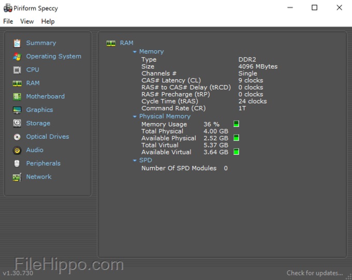Click the Memory Usage green indicator
This screenshot has height=280, width=352.
tap(236, 124)
